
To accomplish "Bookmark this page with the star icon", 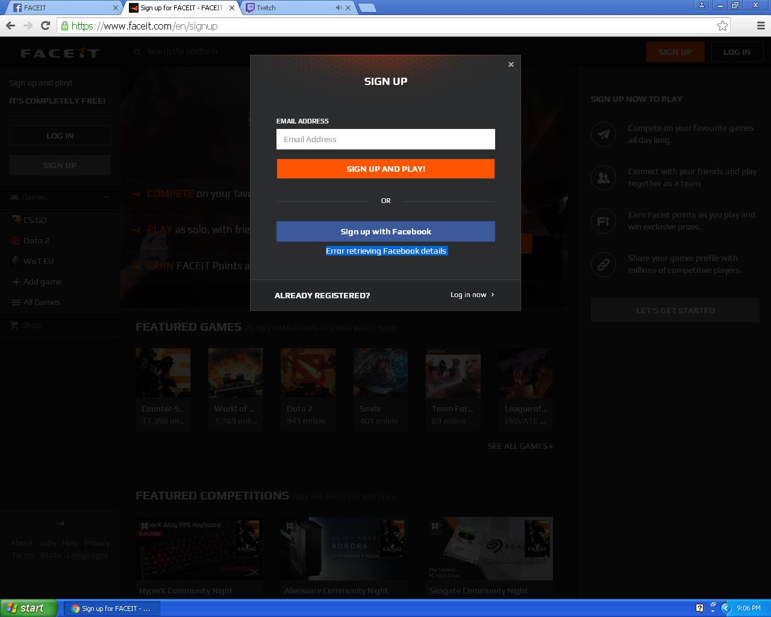I will 722,25.
